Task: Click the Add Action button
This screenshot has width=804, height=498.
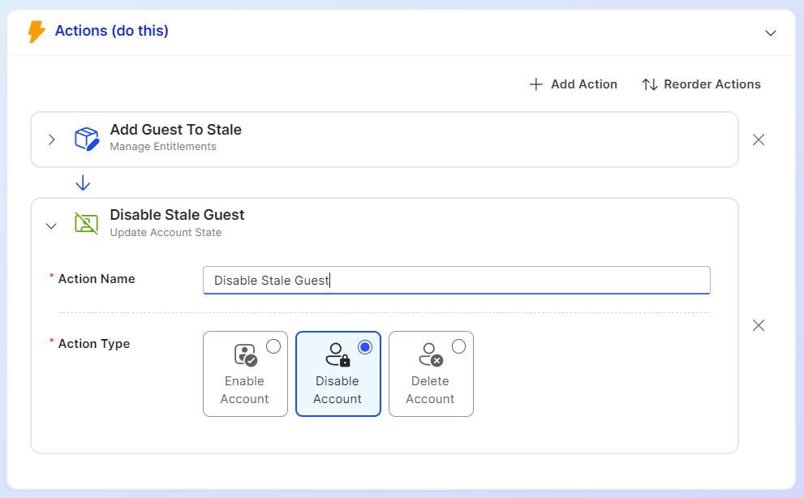Action: point(573,84)
